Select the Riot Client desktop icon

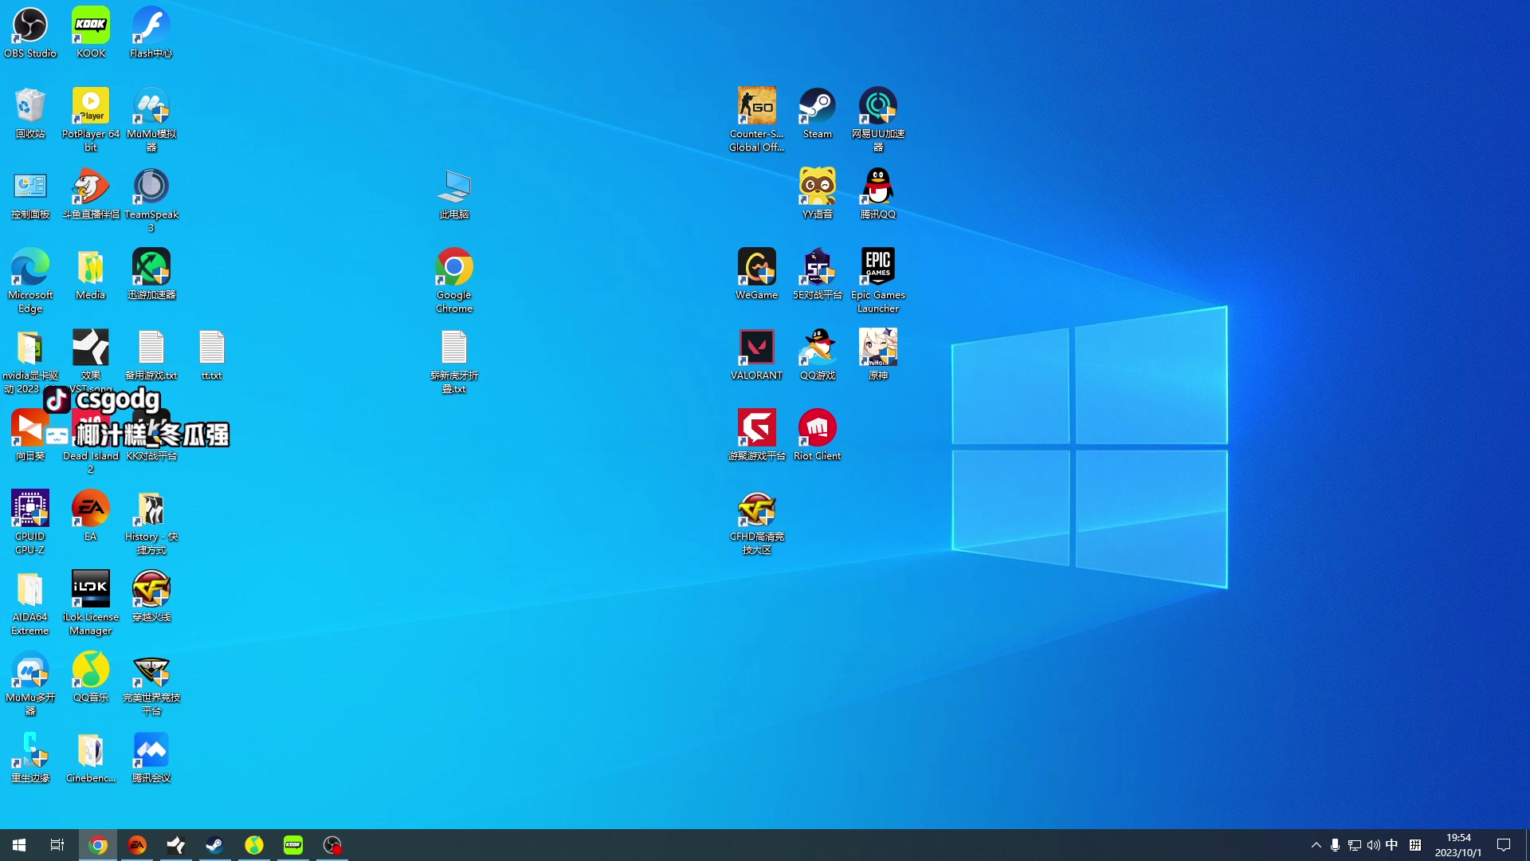point(818,435)
